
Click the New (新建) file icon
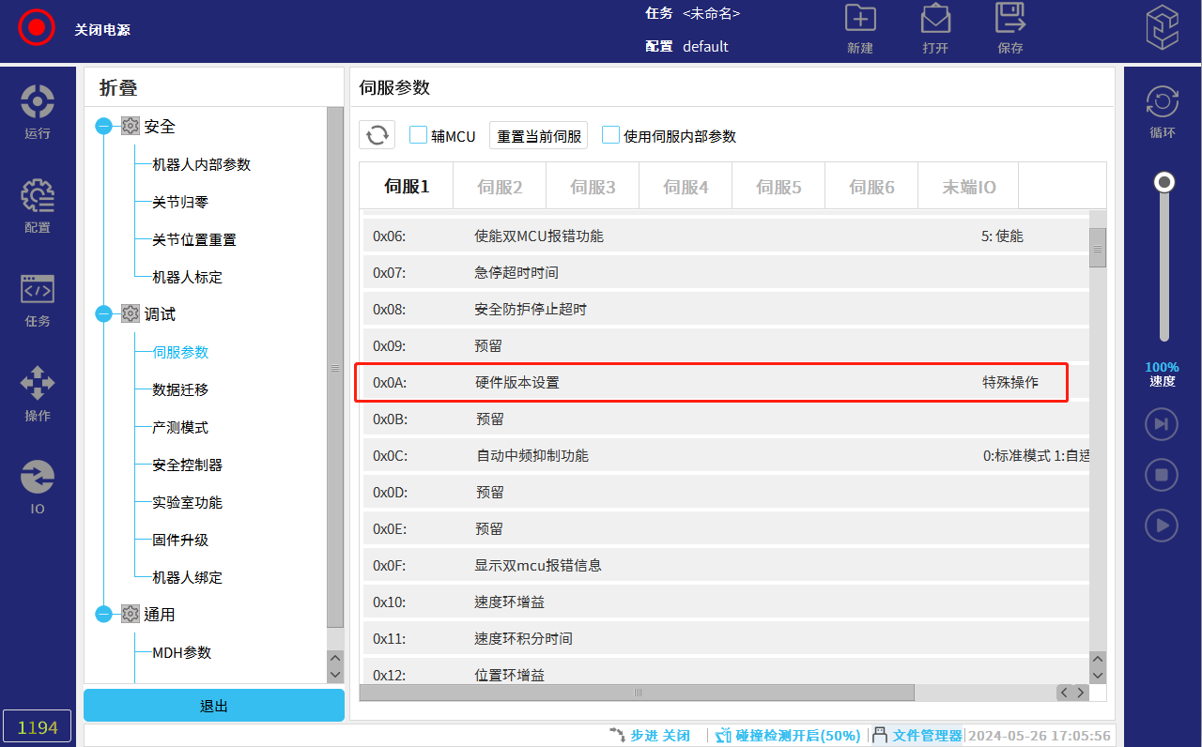[x=860, y=19]
